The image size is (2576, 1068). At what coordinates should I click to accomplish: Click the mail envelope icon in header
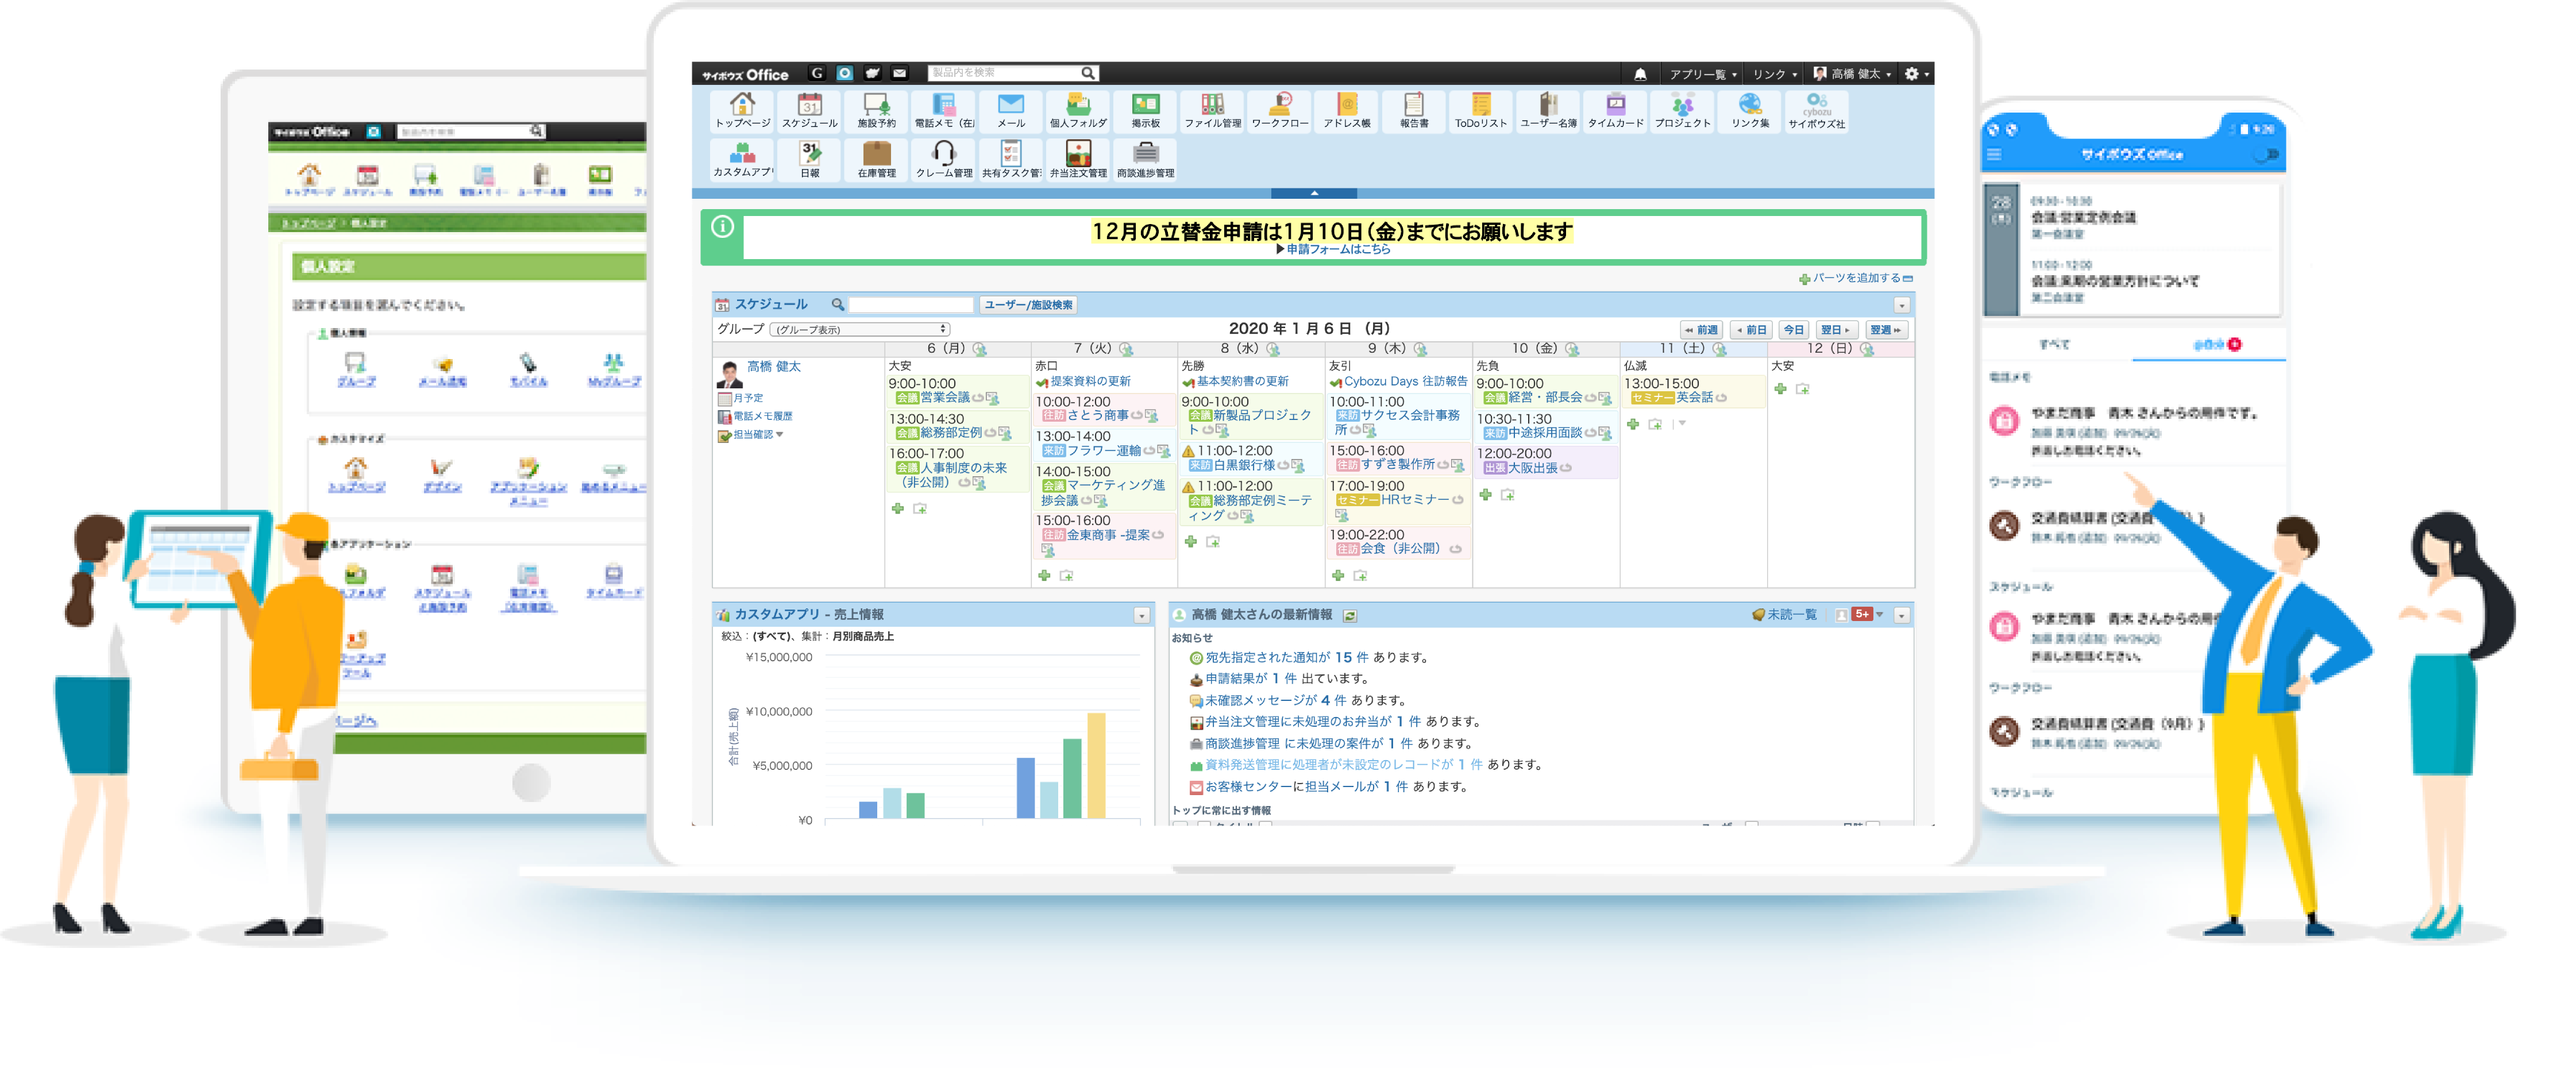899,73
